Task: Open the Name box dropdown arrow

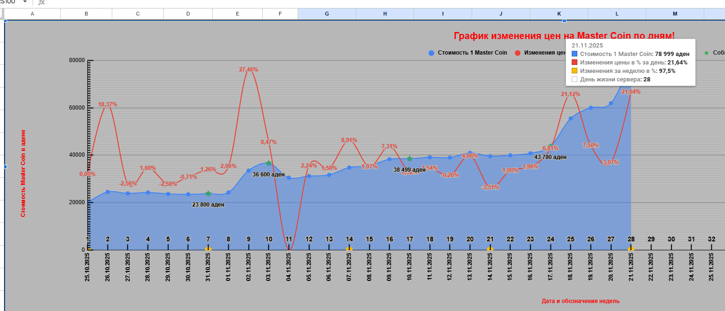Action: 25,2
